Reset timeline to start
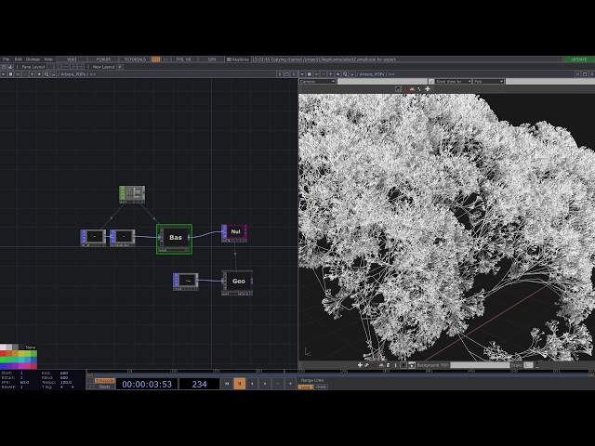Screen dimensions: 595x446 coord(227,384)
